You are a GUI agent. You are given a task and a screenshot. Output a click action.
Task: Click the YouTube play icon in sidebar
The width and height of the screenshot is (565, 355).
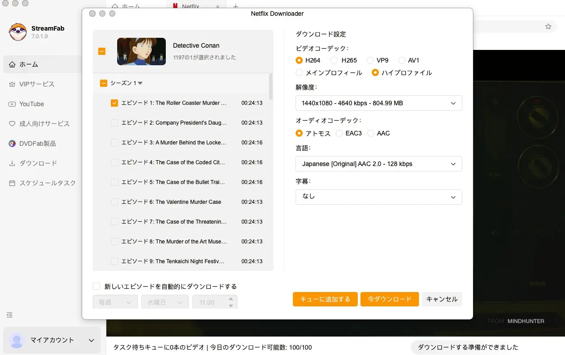pyautogui.click(x=12, y=104)
